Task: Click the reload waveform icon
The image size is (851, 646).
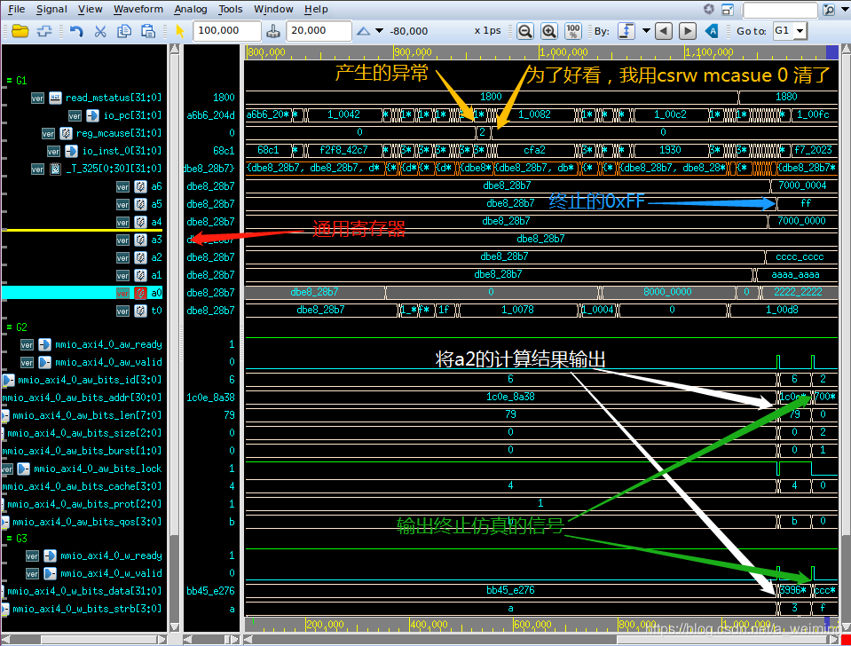Action: 44,31
